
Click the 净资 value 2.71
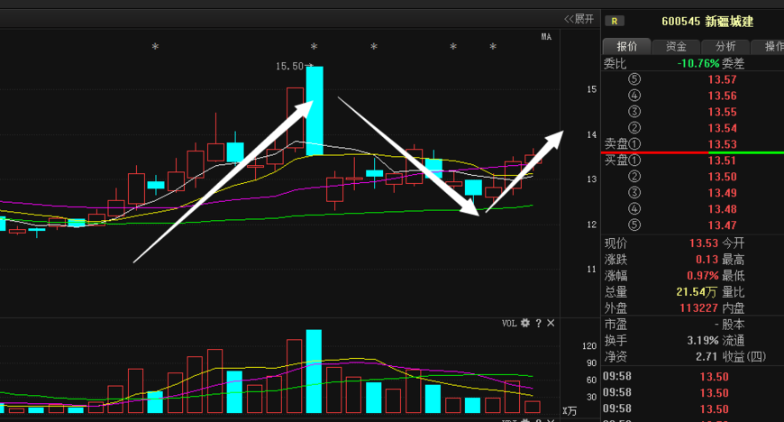[x=706, y=356]
